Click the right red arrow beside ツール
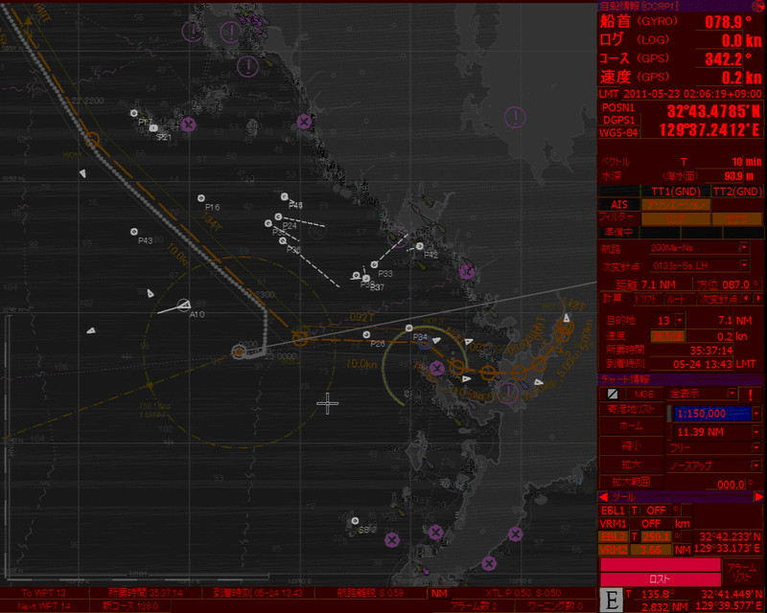 click(x=758, y=496)
